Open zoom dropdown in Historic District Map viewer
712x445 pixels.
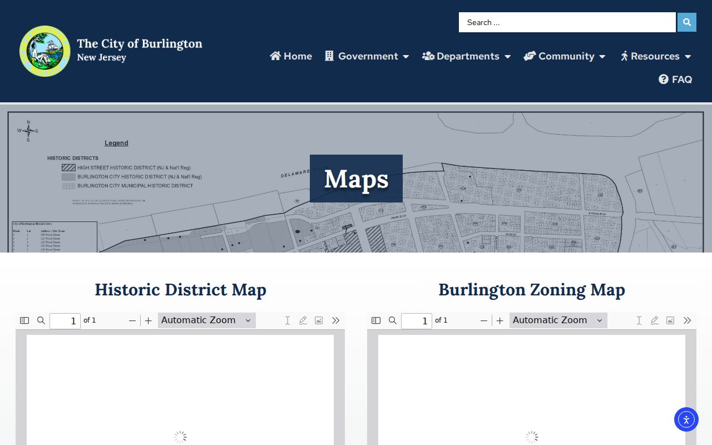[207, 320]
